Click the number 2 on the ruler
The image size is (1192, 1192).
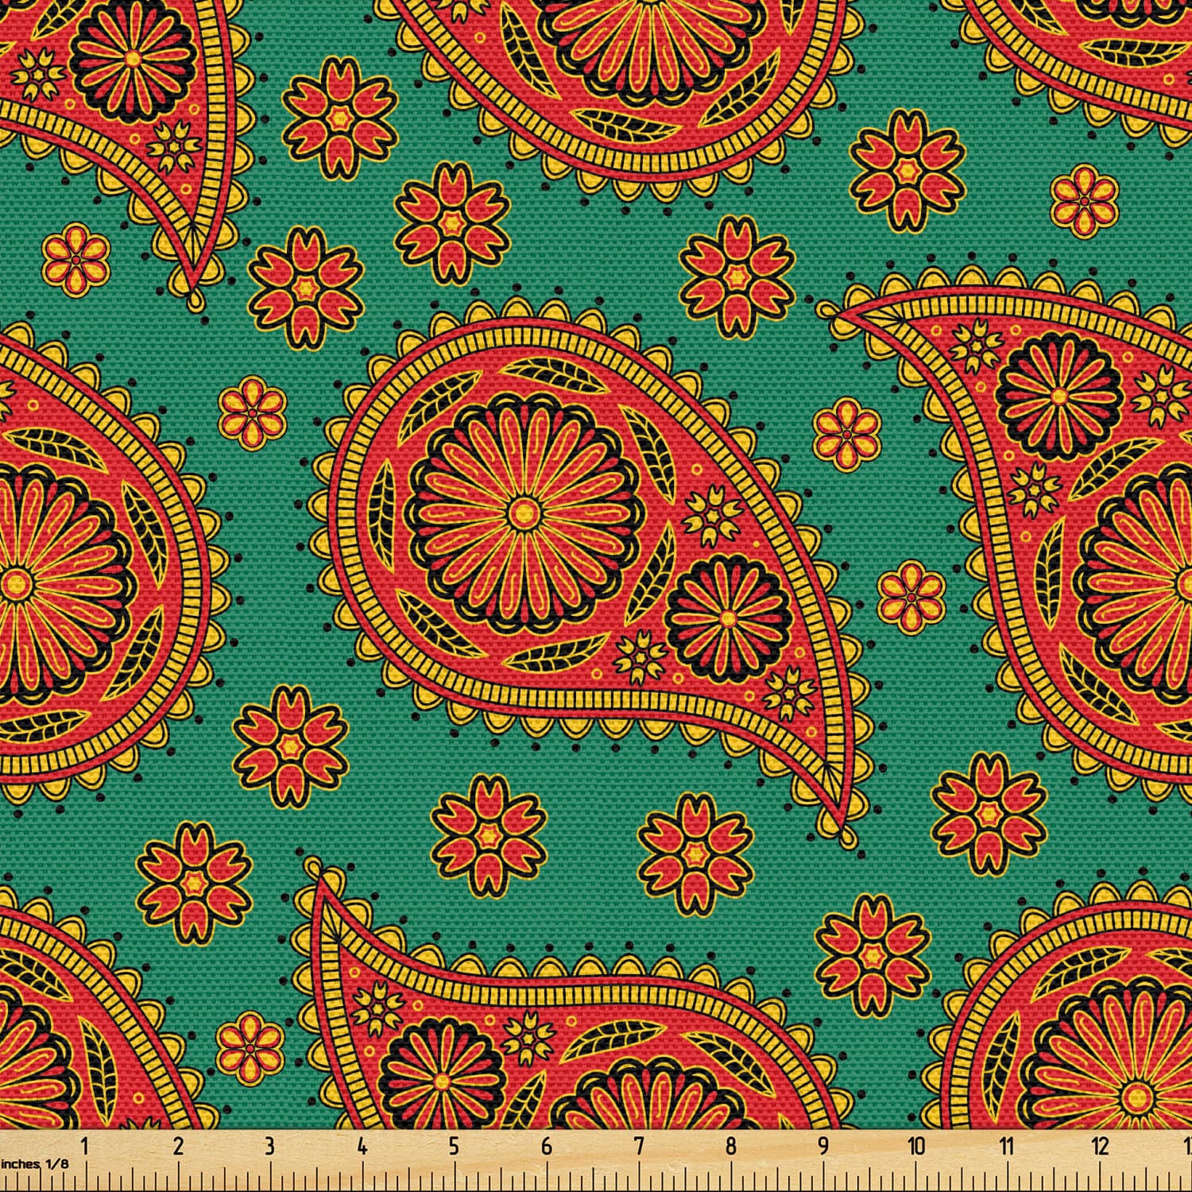point(177,1147)
